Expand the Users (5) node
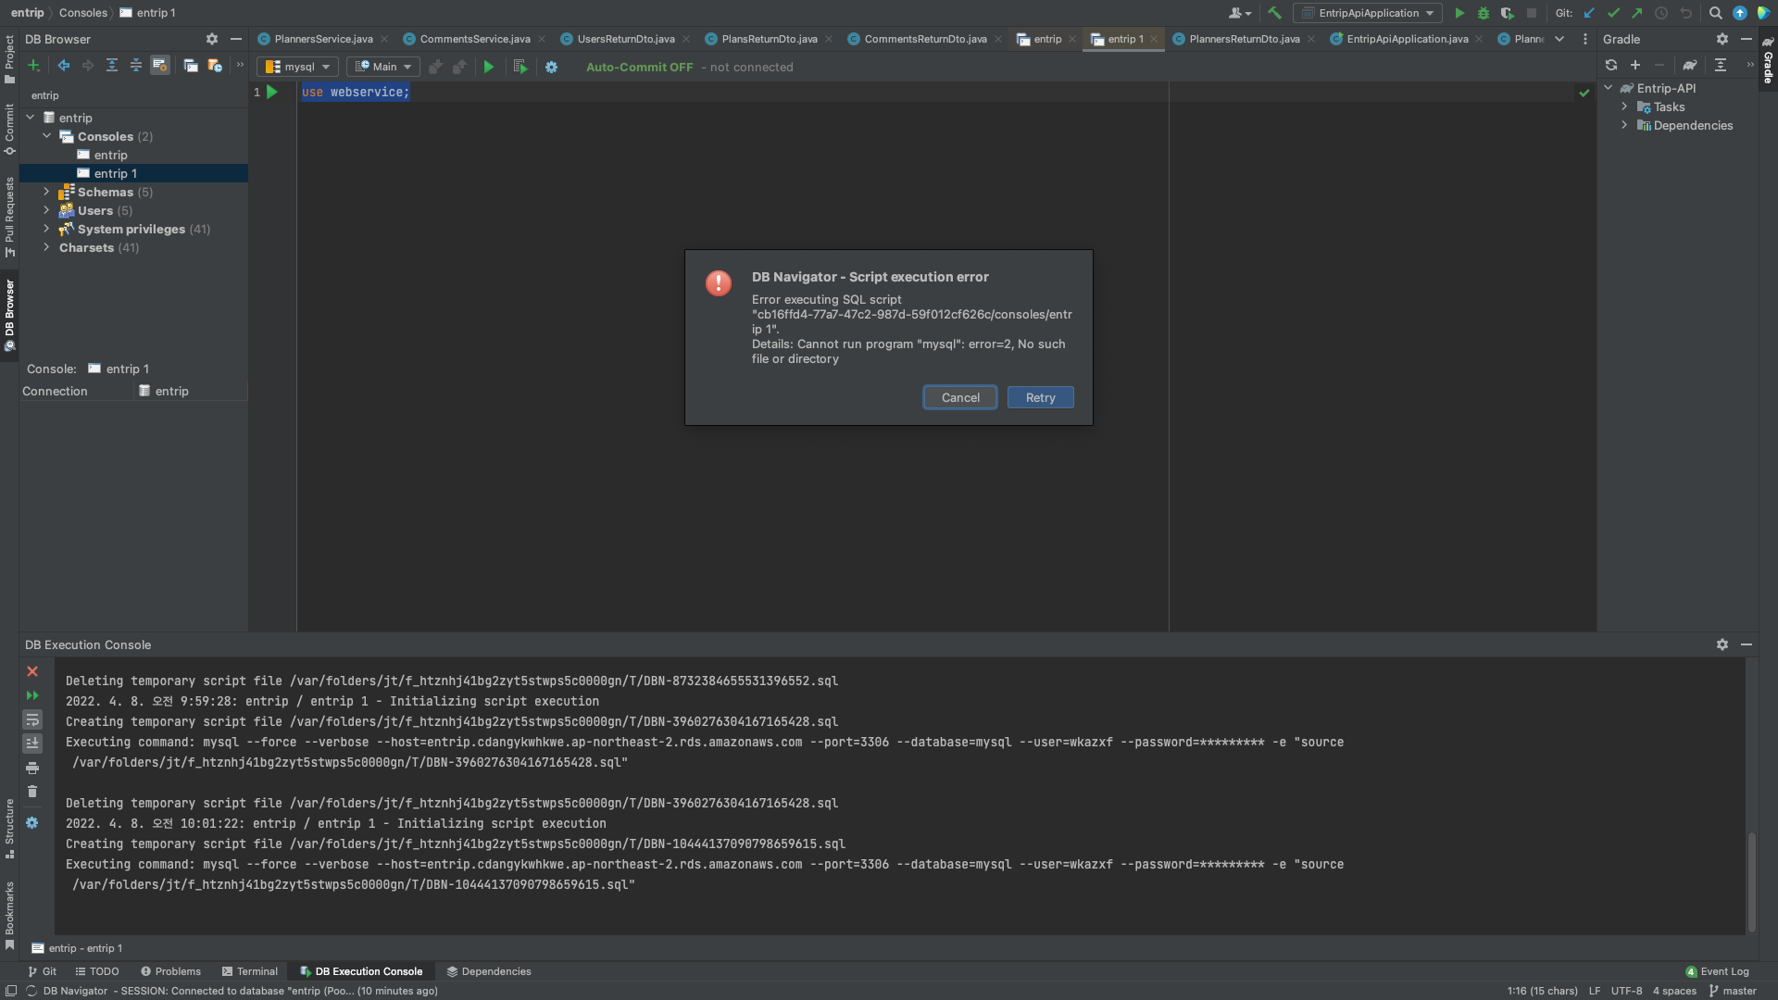The height and width of the screenshot is (1000, 1778). point(46,210)
